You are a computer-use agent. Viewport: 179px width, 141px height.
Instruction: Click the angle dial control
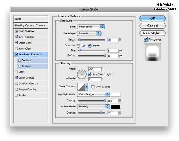coord(82,75)
